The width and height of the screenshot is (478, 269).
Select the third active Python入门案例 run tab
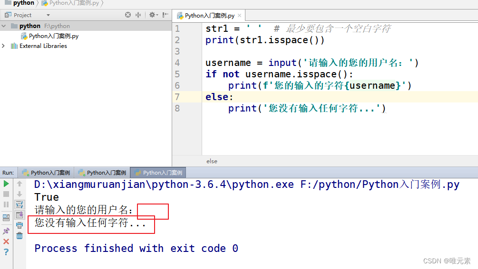click(158, 173)
